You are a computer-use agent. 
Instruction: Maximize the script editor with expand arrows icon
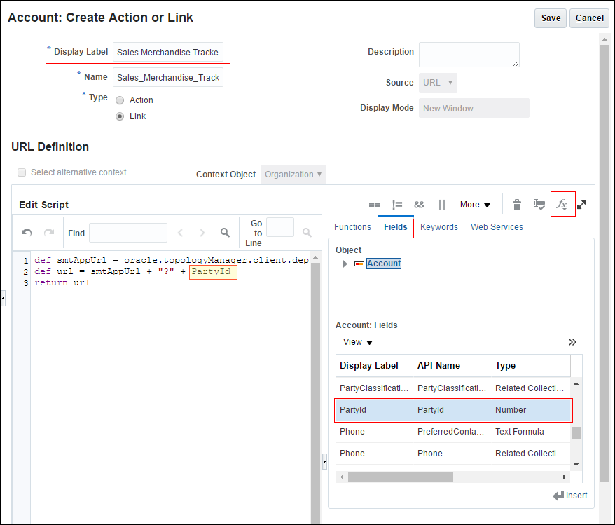point(581,205)
